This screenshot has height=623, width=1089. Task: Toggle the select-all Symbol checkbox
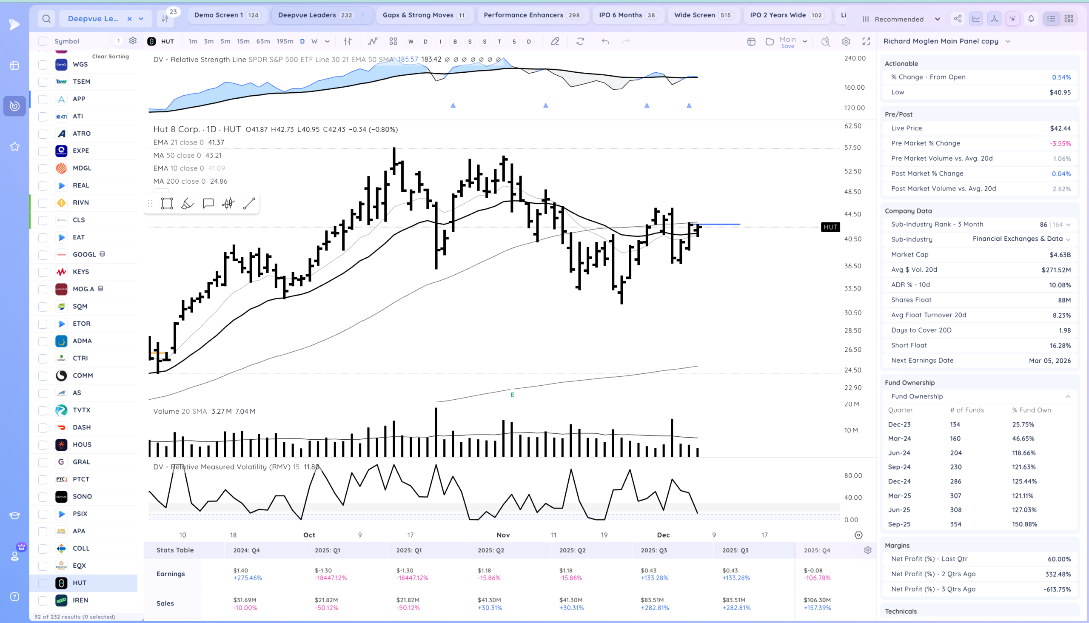pos(43,42)
